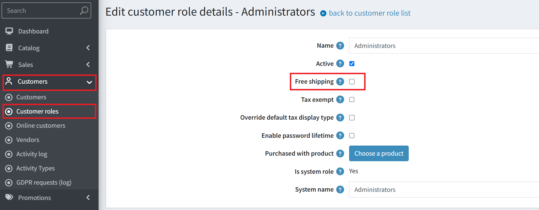The image size is (539, 210).
Task: Open Customer roles in sidebar
Action: coord(49,111)
